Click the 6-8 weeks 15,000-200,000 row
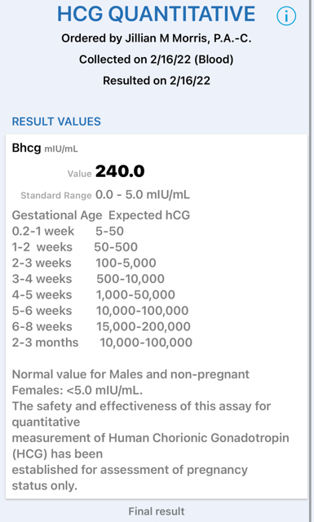Viewport: 314px width, 522px height. tap(101, 326)
